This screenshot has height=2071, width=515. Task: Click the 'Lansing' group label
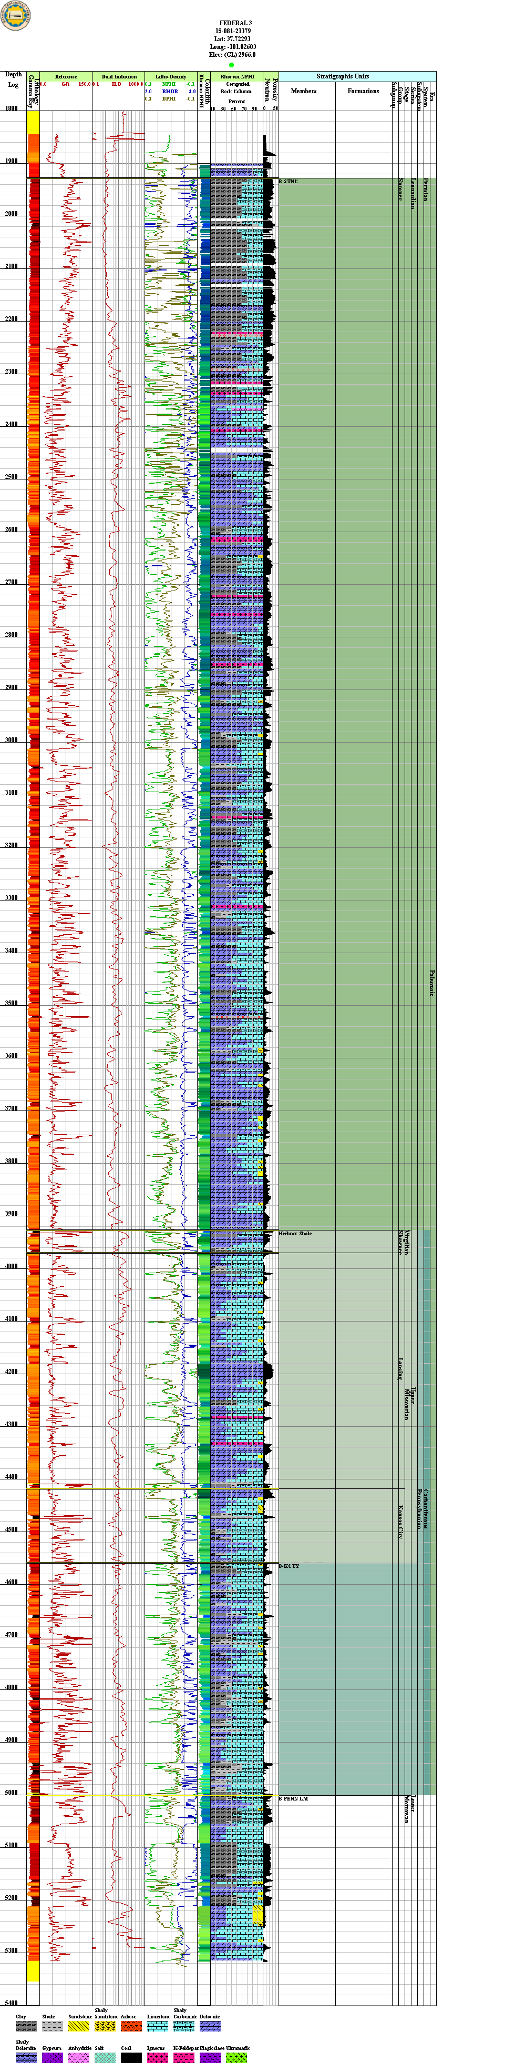[x=399, y=1368]
